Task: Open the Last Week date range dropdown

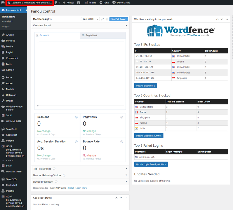Action: (90, 19)
